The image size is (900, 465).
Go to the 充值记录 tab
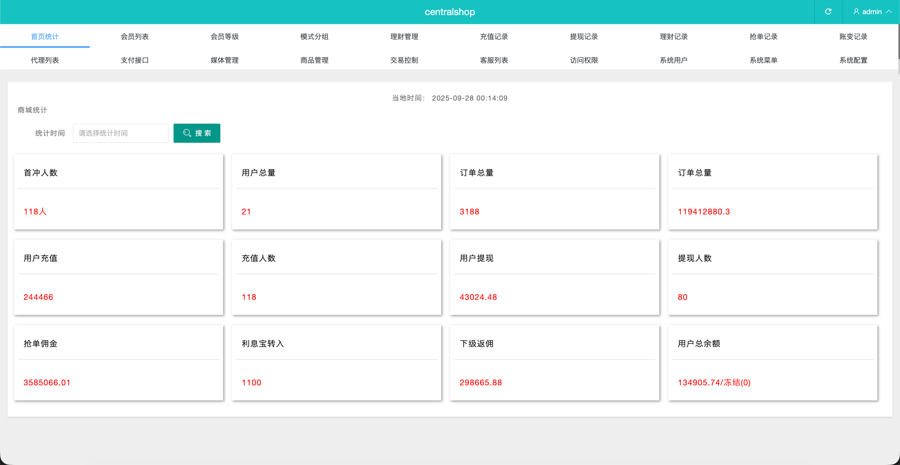point(494,37)
